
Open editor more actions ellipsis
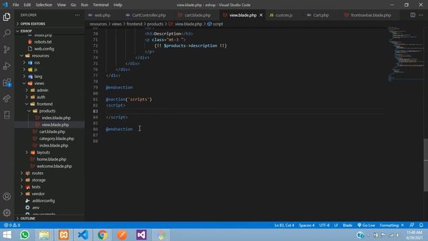pos(421,15)
